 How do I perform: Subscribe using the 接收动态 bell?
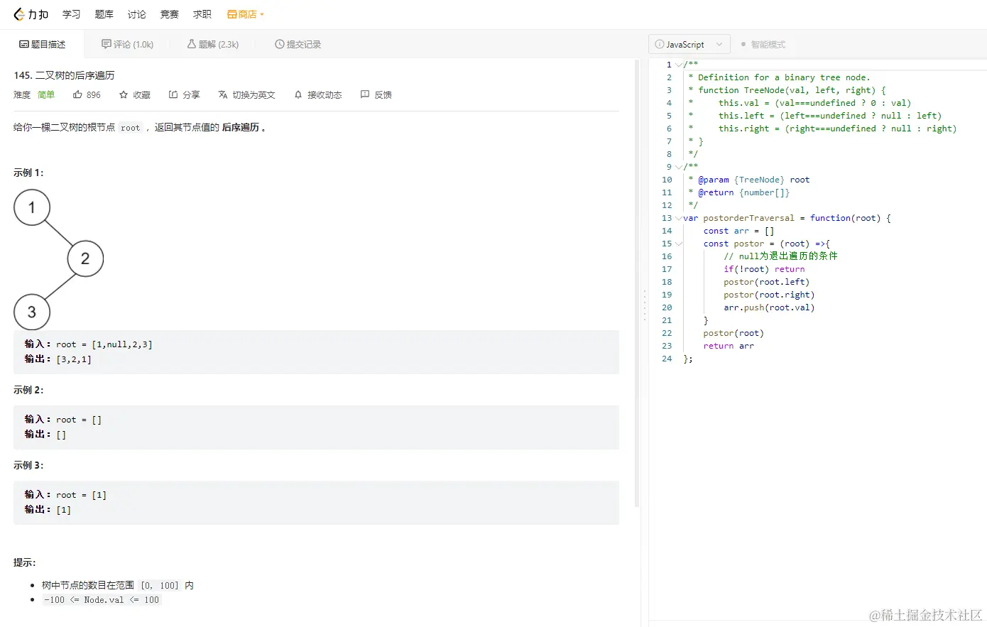point(318,94)
